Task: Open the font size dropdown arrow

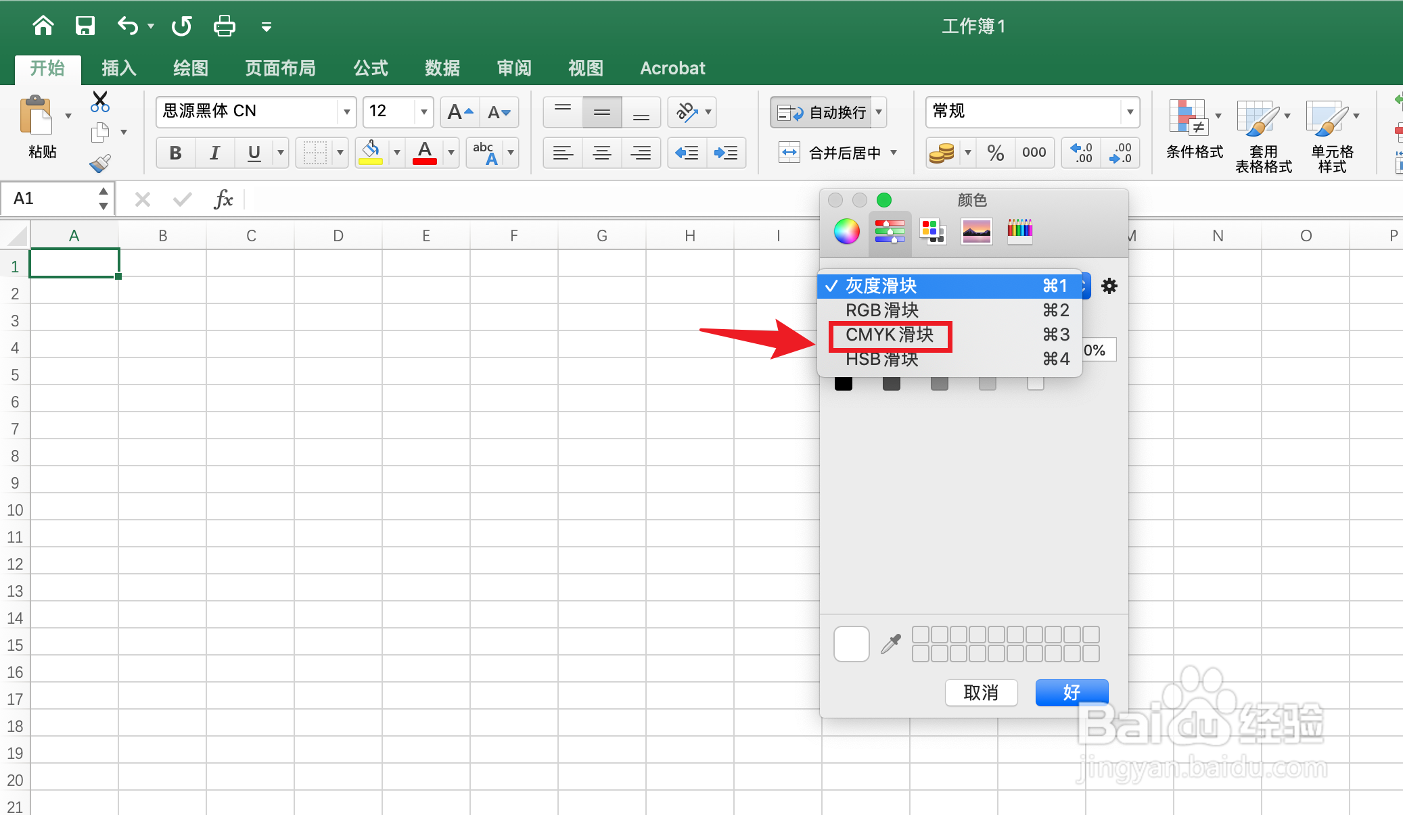Action: (x=423, y=112)
